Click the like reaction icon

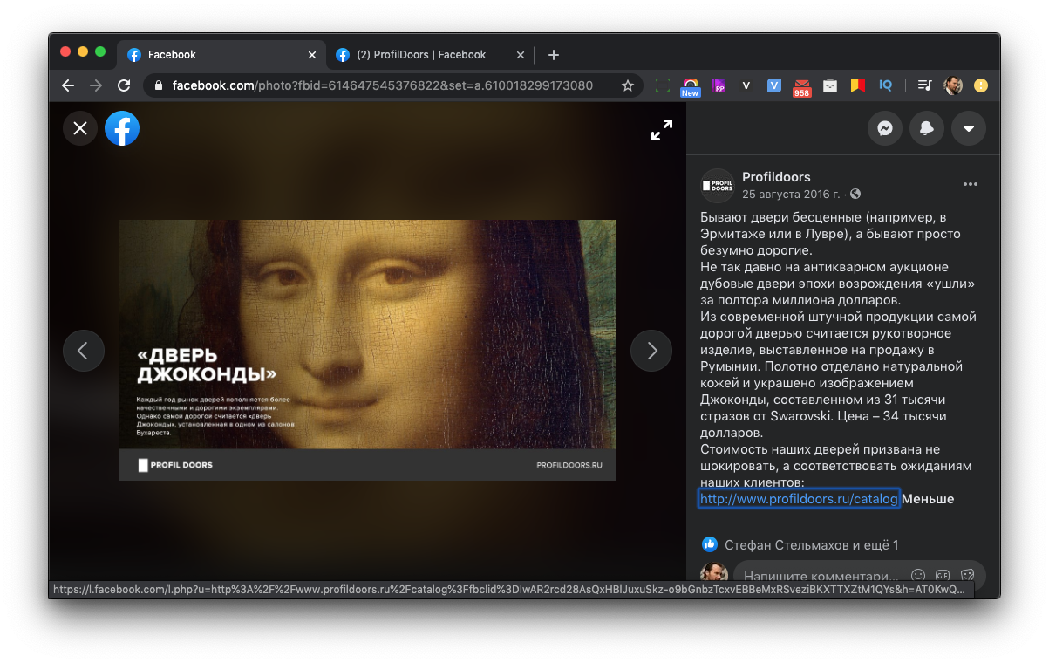(x=710, y=544)
